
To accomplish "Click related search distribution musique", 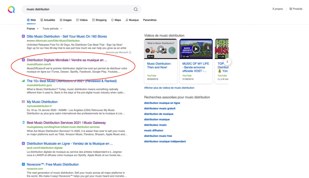I will click(x=157, y=119).
